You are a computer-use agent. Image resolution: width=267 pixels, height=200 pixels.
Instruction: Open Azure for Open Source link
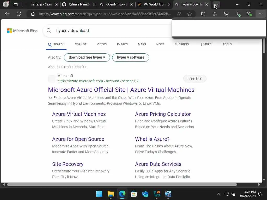click(x=78, y=139)
